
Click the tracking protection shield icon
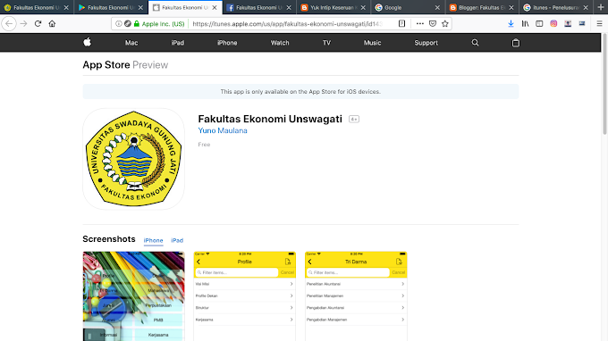click(x=128, y=23)
